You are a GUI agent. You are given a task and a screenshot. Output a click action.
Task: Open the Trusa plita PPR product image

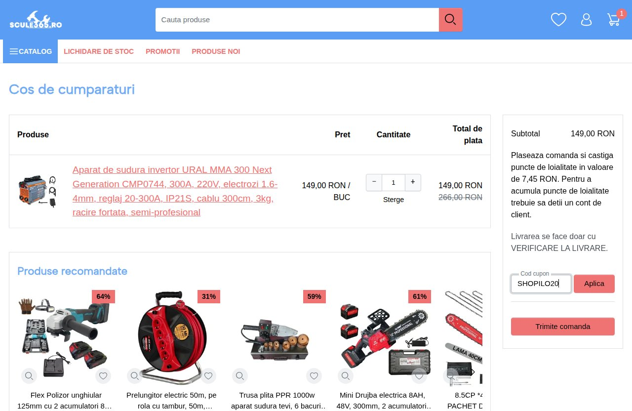(277, 338)
